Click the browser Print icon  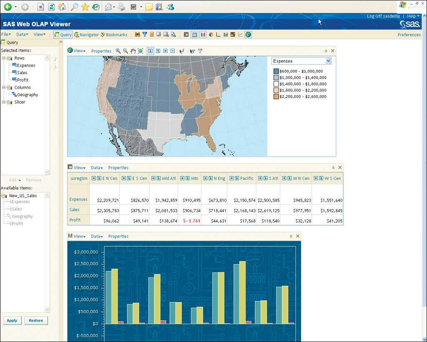[122, 7]
